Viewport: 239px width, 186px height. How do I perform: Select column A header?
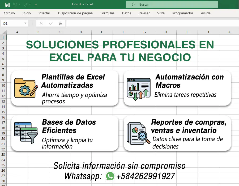click(17, 32)
